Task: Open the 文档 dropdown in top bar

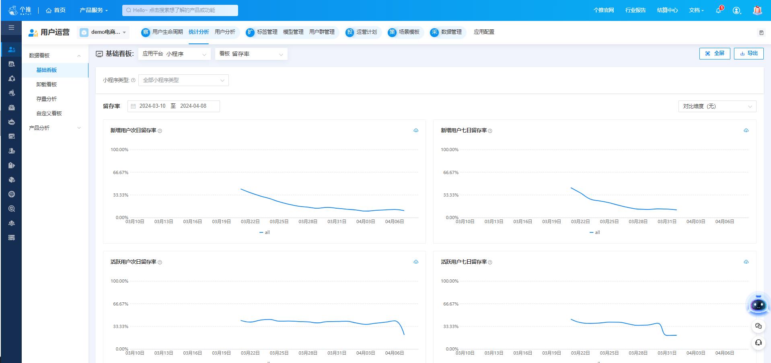Action: point(696,10)
